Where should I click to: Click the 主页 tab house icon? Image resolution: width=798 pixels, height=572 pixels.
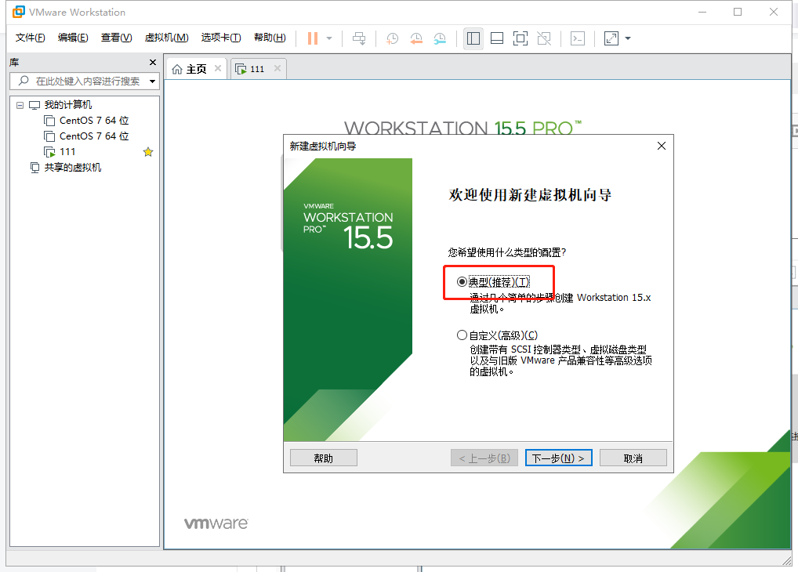click(176, 69)
